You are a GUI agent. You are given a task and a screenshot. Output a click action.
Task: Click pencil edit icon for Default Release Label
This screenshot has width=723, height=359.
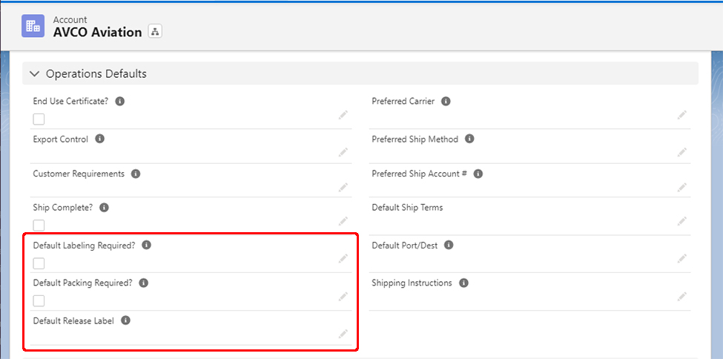pyautogui.click(x=343, y=334)
